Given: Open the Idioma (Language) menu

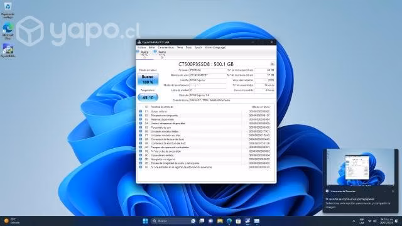Looking at the screenshot, I should [215, 48].
